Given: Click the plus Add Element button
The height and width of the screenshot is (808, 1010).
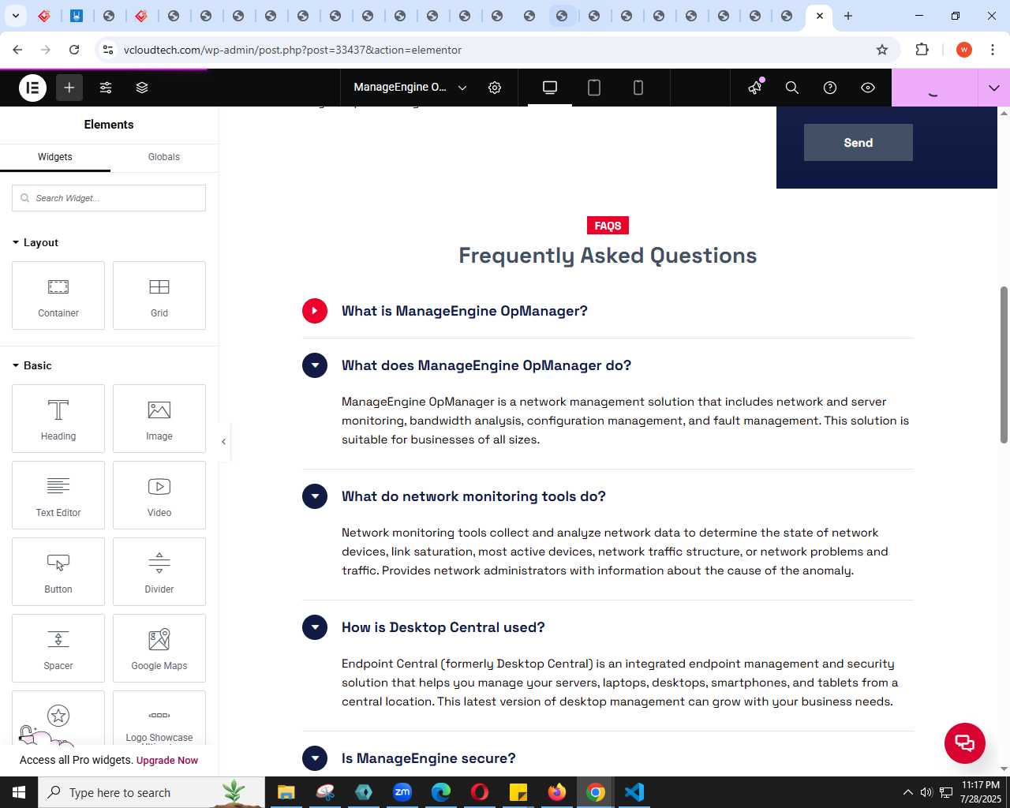Looking at the screenshot, I should pyautogui.click(x=69, y=88).
